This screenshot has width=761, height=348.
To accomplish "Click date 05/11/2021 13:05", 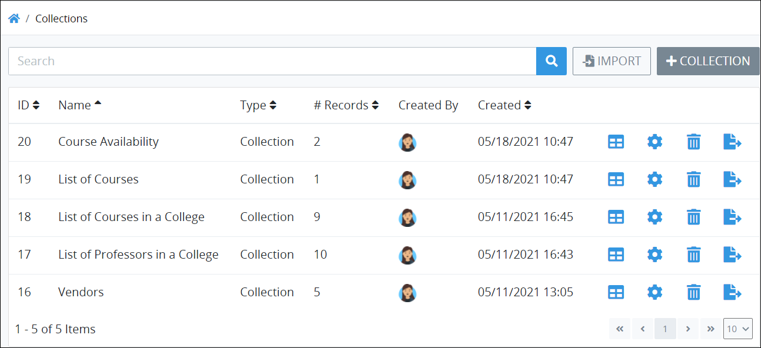I will point(526,292).
